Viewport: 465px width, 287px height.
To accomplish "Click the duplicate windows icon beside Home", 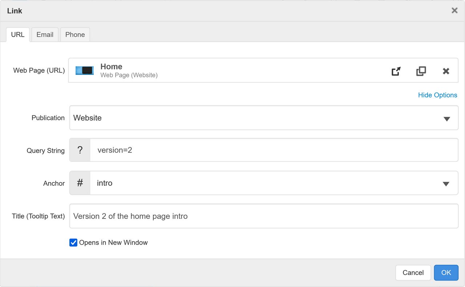I will click(x=421, y=71).
